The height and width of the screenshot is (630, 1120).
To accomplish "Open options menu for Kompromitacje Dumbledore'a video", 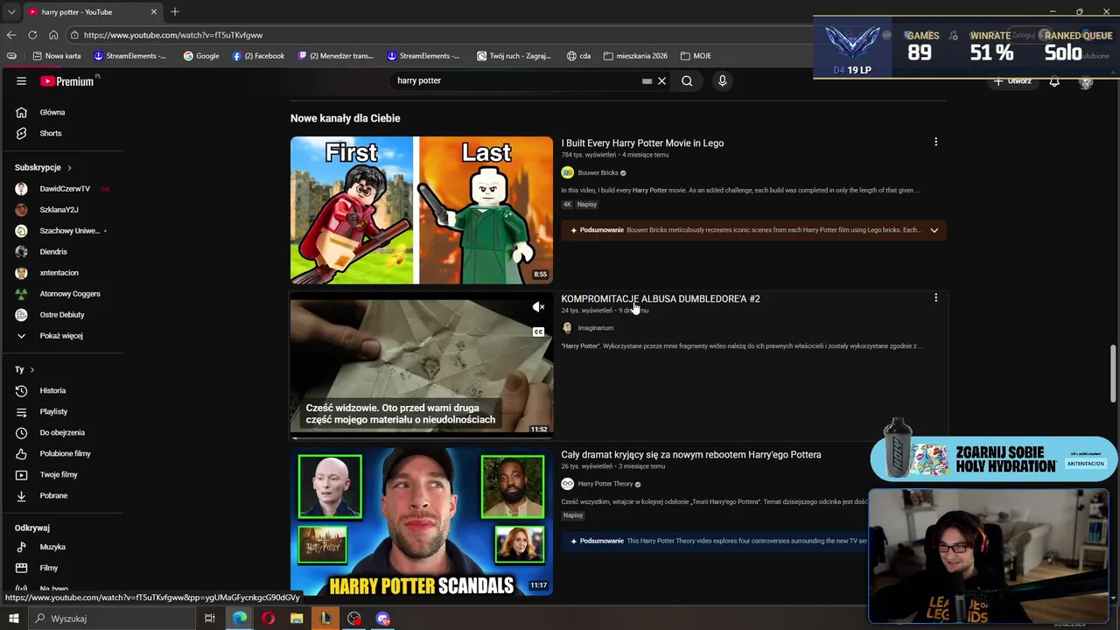I will (935, 297).
